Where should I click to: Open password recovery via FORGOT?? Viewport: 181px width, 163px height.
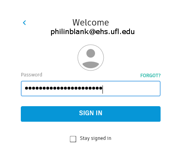coord(150,75)
